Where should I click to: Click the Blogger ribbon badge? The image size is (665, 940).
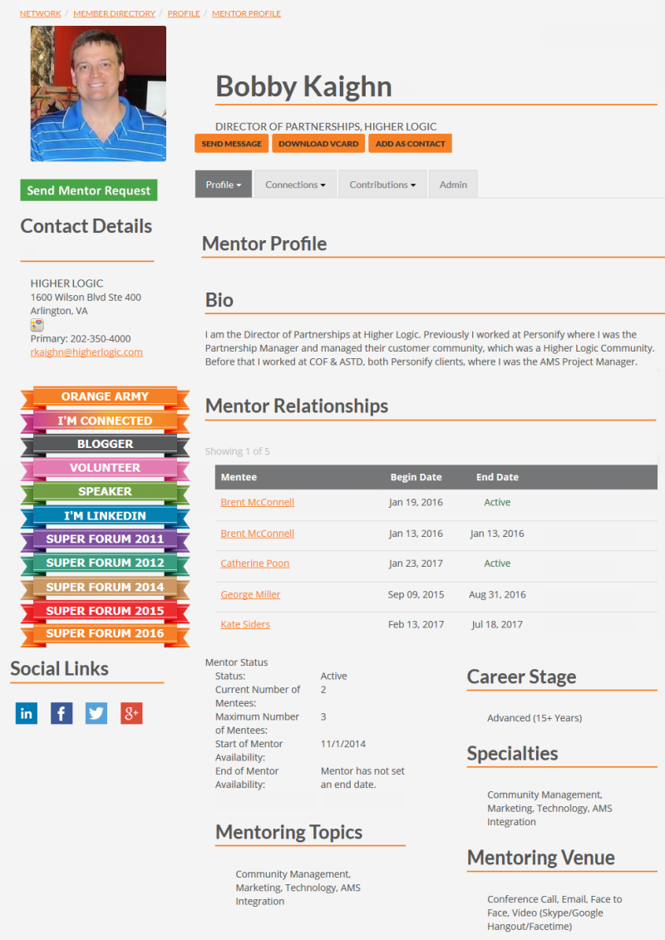point(105,444)
